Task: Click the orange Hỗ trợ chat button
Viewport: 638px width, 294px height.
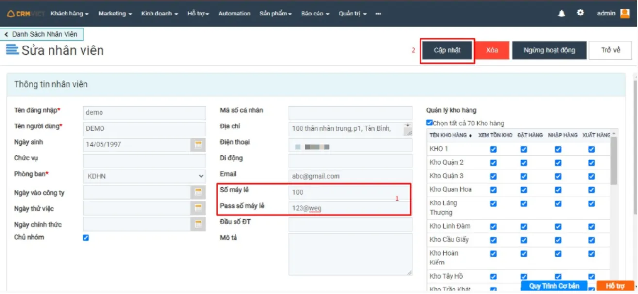Action: coord(615,286)
